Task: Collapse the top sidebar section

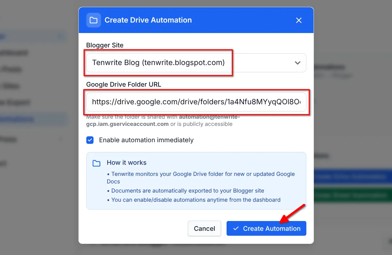Action: pyautogui.click(x=61, y=36)
